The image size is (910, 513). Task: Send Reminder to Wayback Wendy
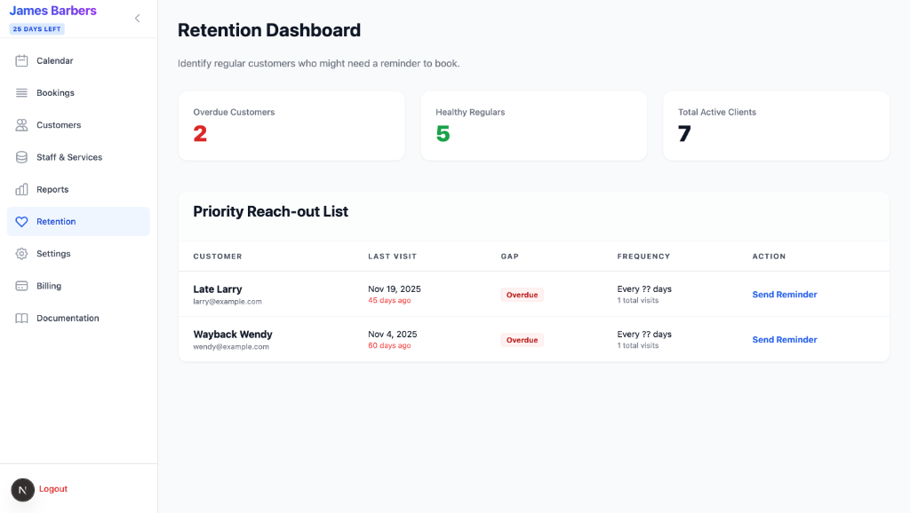(x=784, y=339)
